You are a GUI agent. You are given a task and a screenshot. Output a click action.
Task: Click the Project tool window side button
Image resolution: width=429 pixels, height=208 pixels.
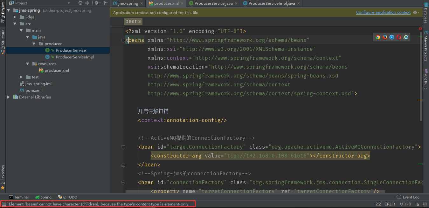tap(3, 12)
